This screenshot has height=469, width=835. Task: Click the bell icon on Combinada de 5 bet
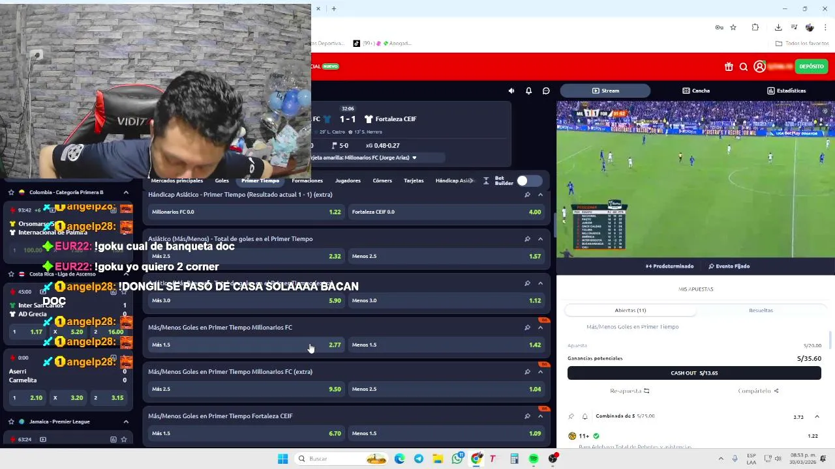tap(584, 416)
